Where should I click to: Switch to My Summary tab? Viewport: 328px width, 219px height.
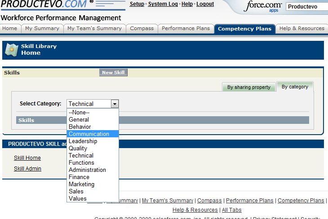[42, 28]
